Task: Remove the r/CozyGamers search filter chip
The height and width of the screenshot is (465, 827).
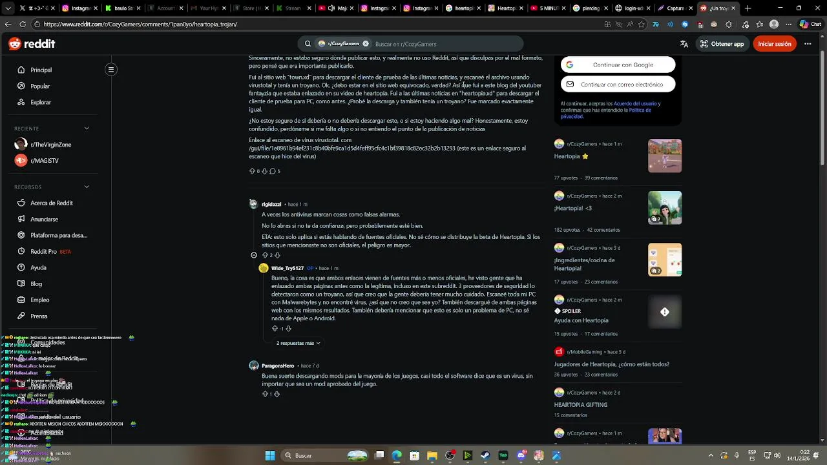Action: pos(366,44)
